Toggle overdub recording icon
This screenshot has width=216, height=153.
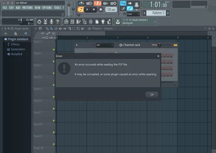pyautogui.click(x=105, y=3)
